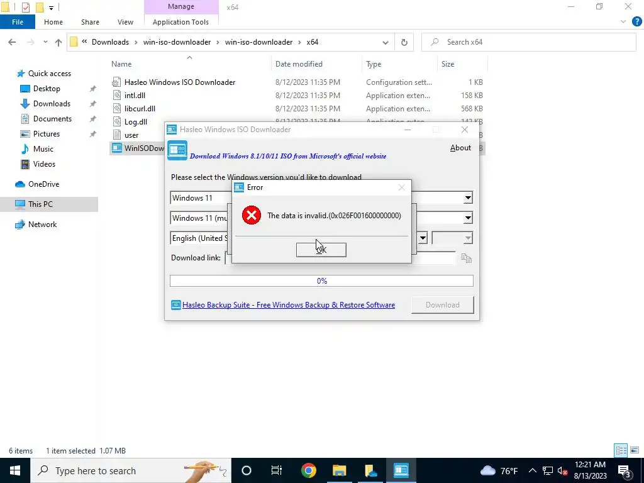
Task: Open the recent locations dropdown
Action: pos(45,42)
